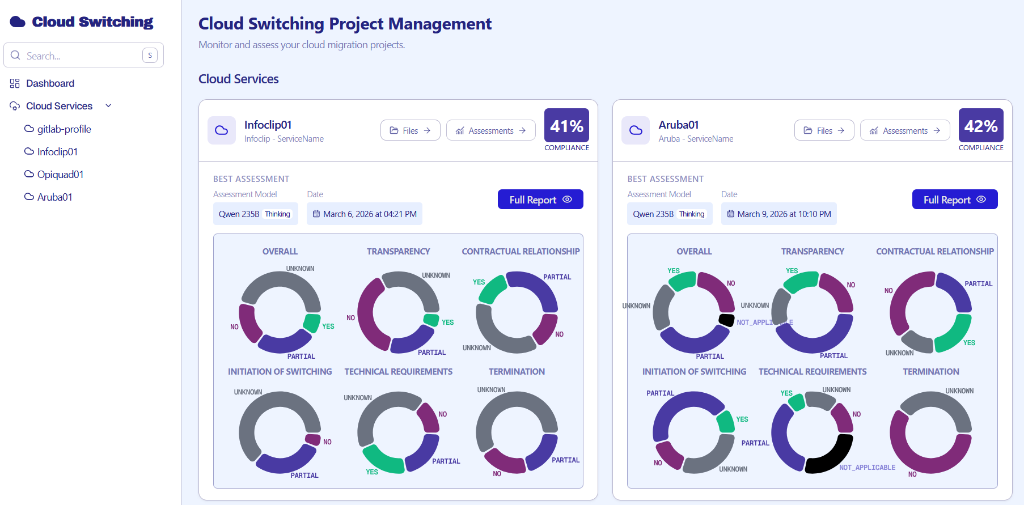1024x505 pixels.
Task: Open Dashboard from the sidebar
Action: click(50, 83)
